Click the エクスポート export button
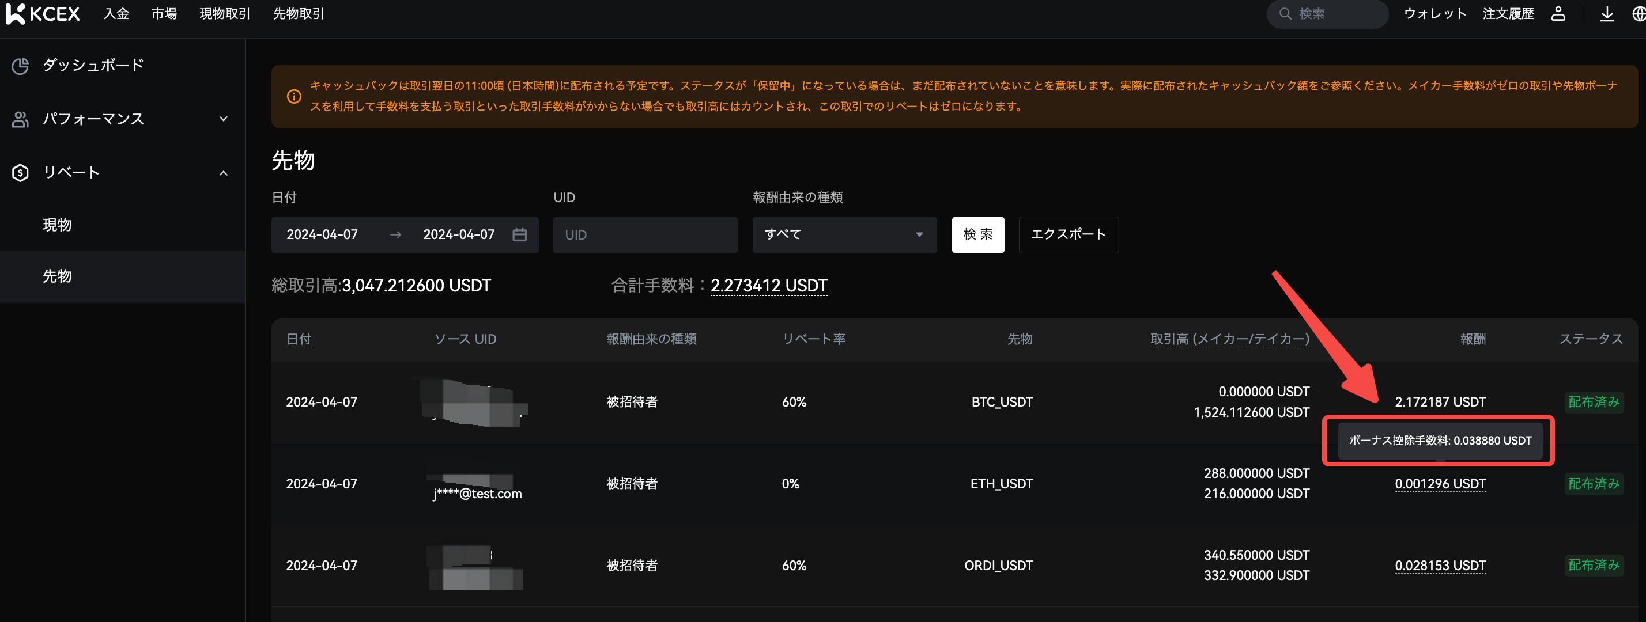 pos(1068,234)
